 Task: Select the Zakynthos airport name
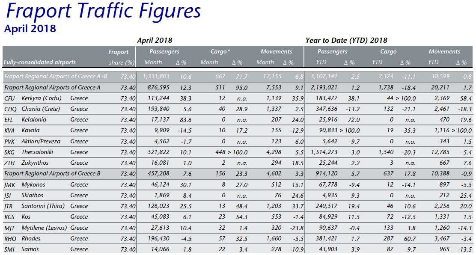coord(36,163)
